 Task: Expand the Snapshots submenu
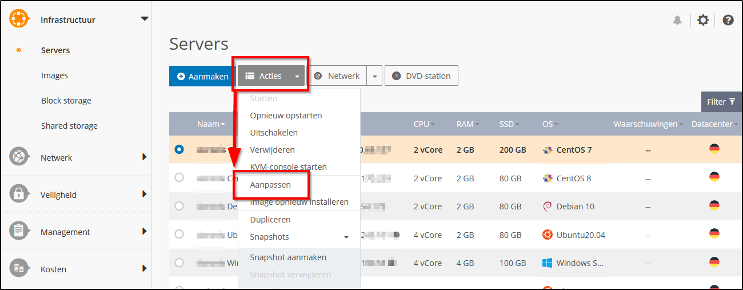coord(346,237)
